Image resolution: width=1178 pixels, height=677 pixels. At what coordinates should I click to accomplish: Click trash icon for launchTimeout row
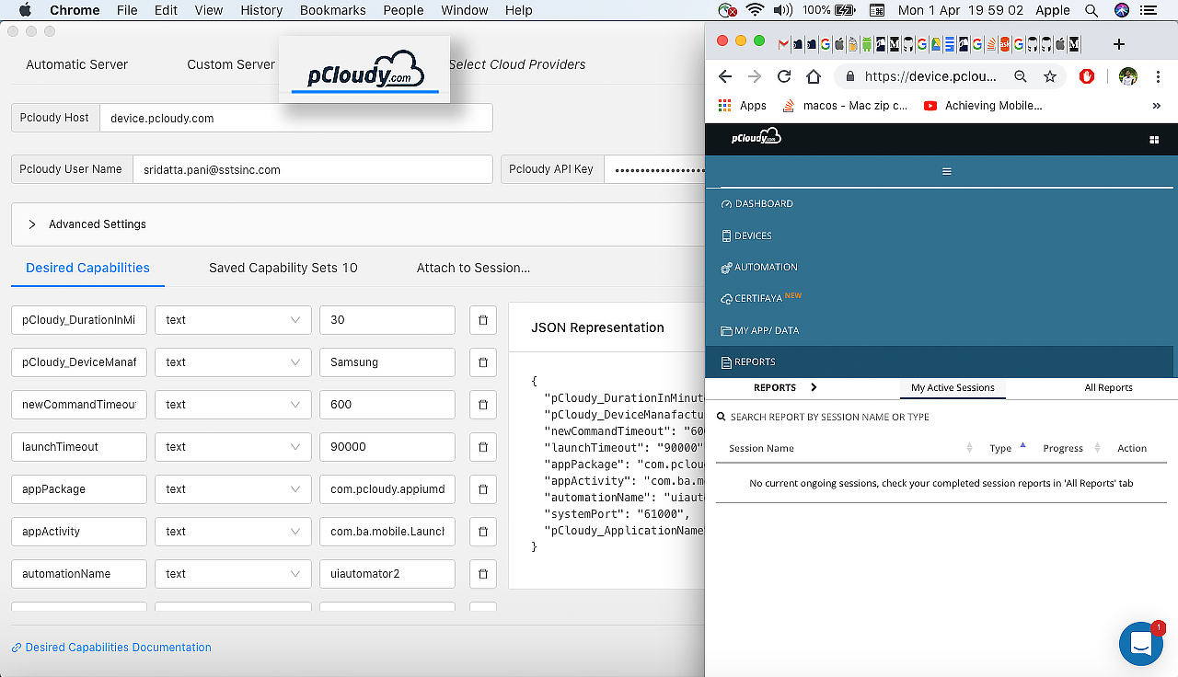[x=482, y=447]
